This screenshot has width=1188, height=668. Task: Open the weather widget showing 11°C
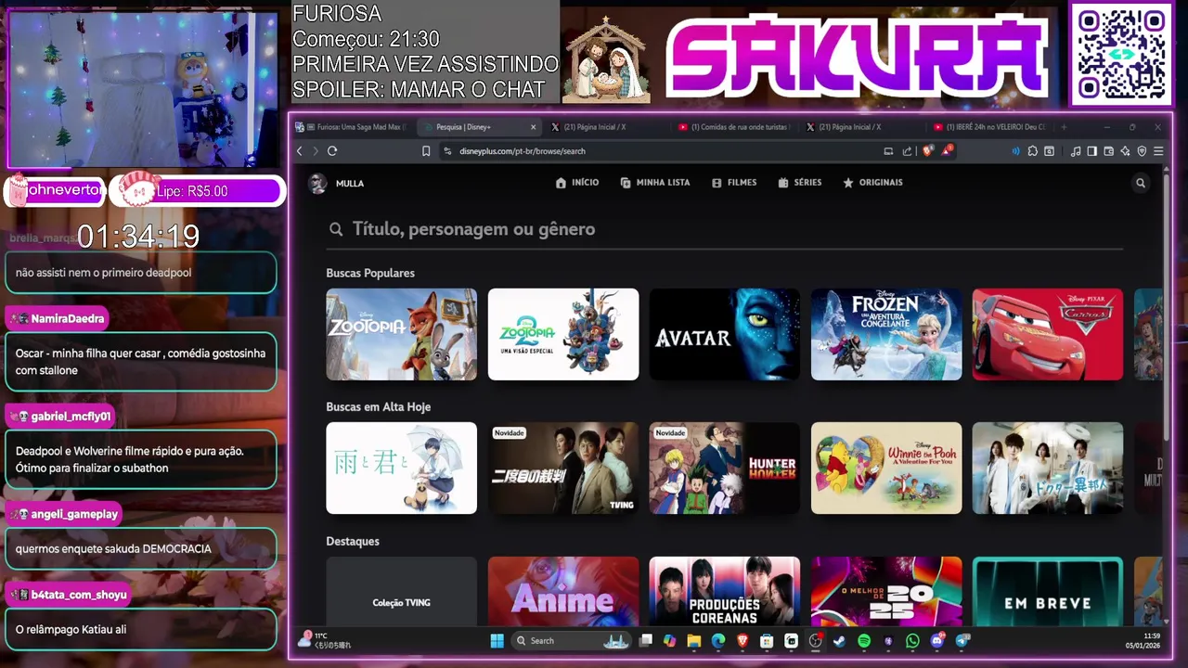point(325,640)
